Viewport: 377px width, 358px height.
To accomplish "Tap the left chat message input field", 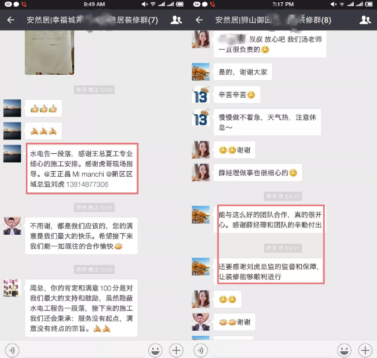I will 84,350.
